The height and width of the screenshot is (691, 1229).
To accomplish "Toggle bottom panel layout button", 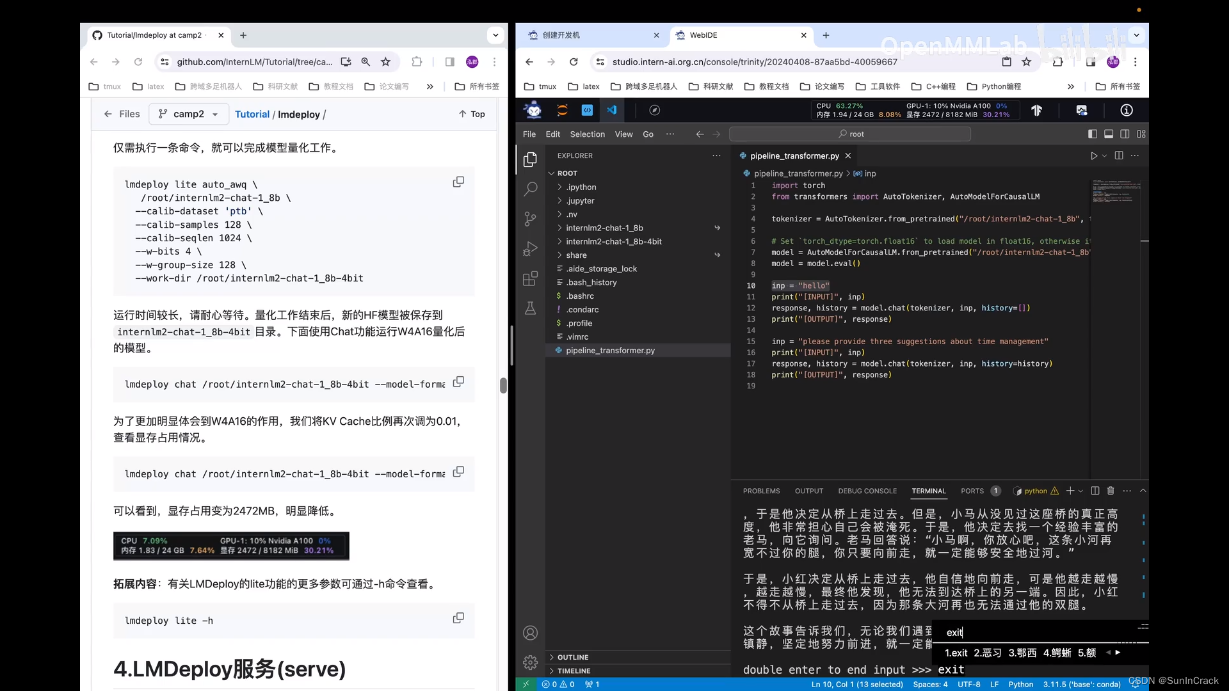I will pyautogui.click(x=1109, y=134).
